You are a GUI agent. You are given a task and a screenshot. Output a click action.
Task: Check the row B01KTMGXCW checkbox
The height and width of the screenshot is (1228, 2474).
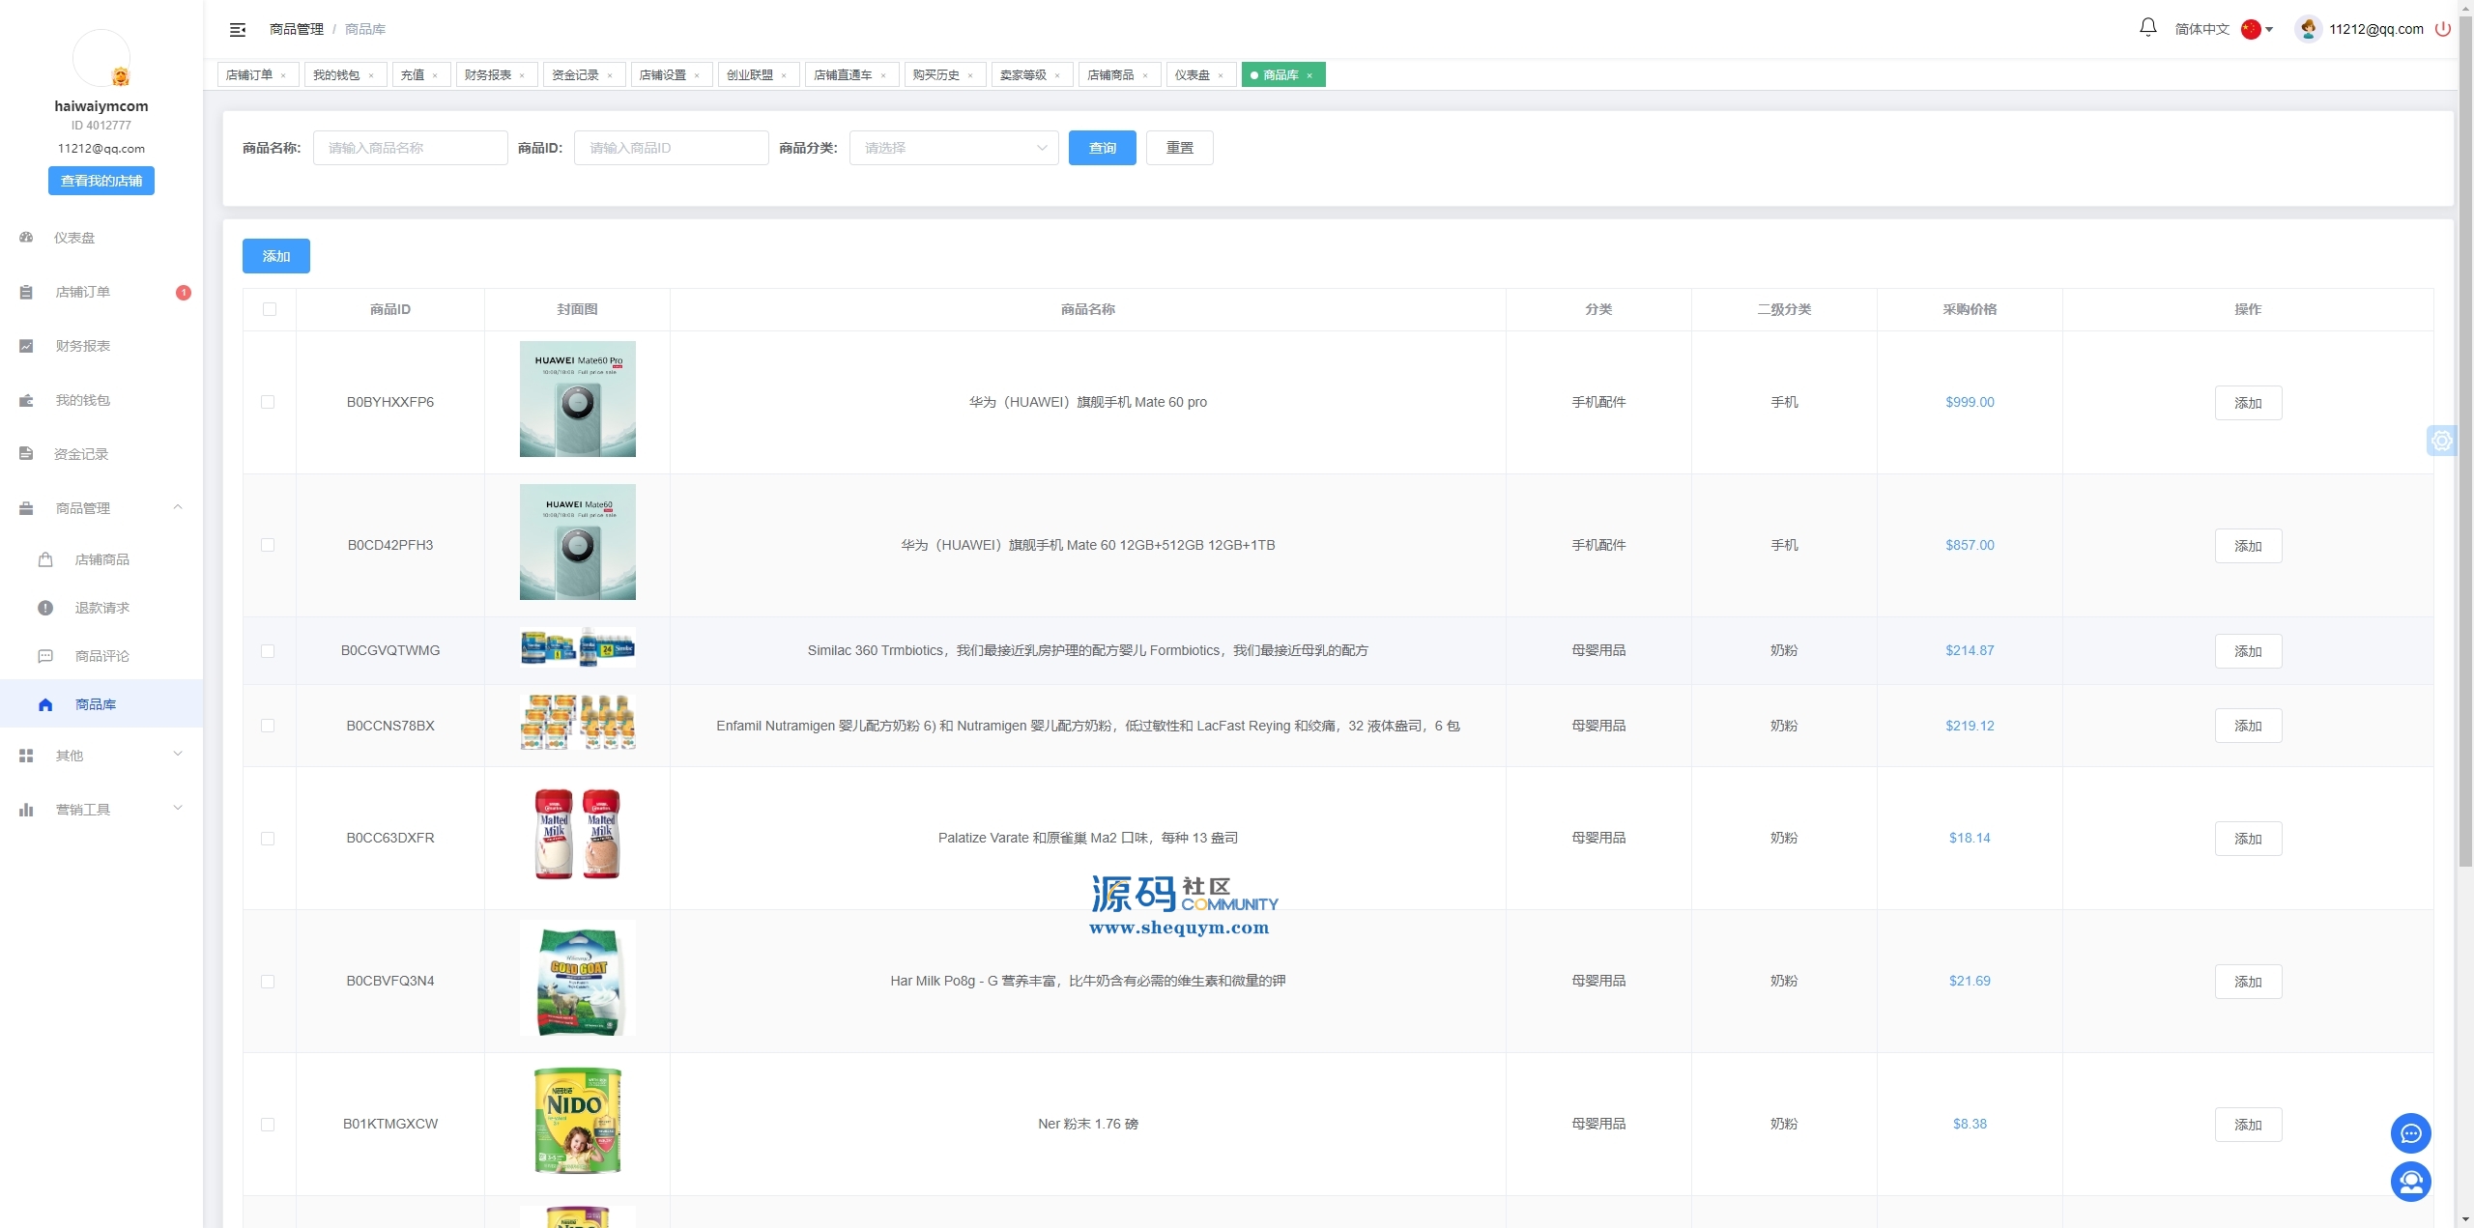[268, 1125]
